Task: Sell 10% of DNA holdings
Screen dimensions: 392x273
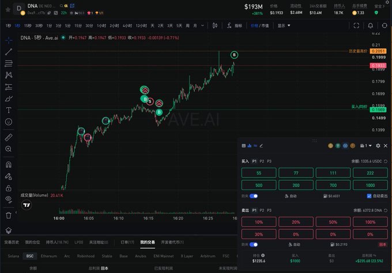Action: [x=259, y=222]
